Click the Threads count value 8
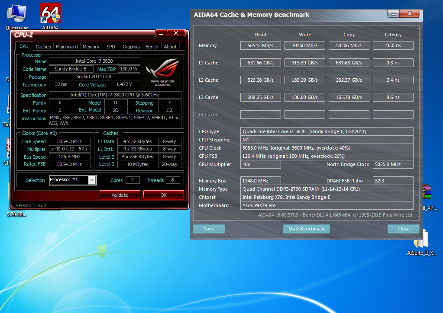The image size is (443, 313). (x=173, y=180)
